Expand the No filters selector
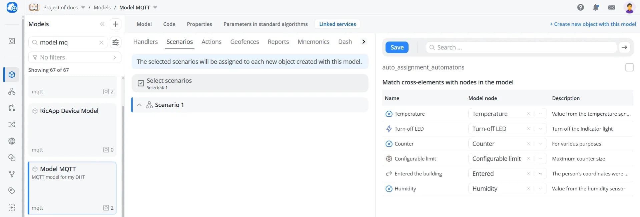Image resolution: width=640 pixels, height=217 pixels. click(x=75, y=57)
